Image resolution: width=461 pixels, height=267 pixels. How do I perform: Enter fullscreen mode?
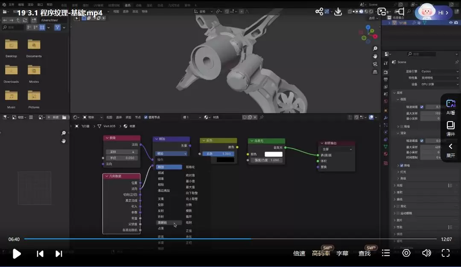tap(446, 253)
